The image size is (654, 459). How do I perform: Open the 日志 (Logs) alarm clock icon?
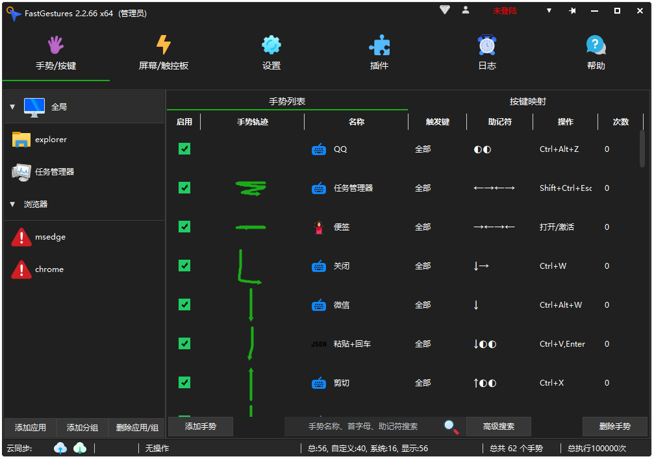click(487, 45)
